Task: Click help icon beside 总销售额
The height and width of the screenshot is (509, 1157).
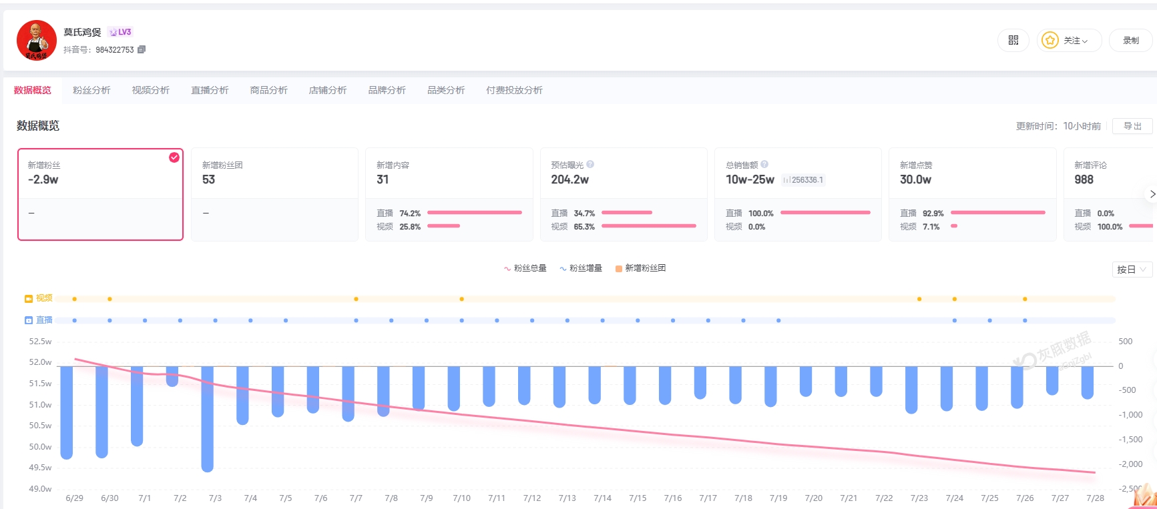Action: pos(764,164)
